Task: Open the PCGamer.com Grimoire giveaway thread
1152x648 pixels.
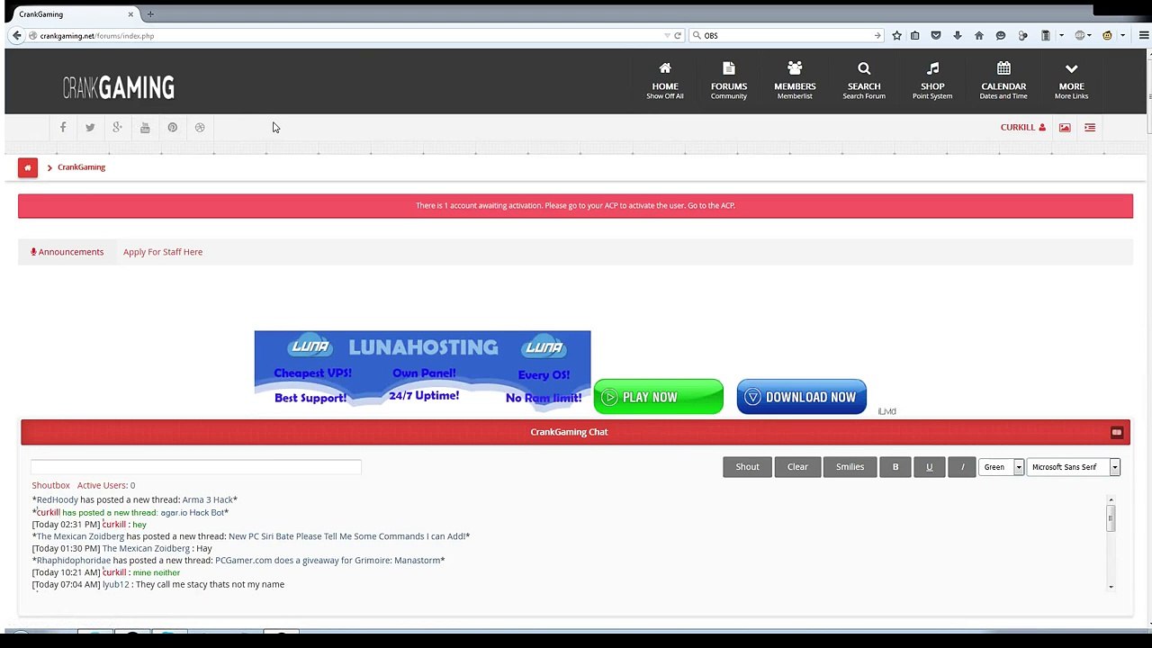Action: click(x=328, y=561)
